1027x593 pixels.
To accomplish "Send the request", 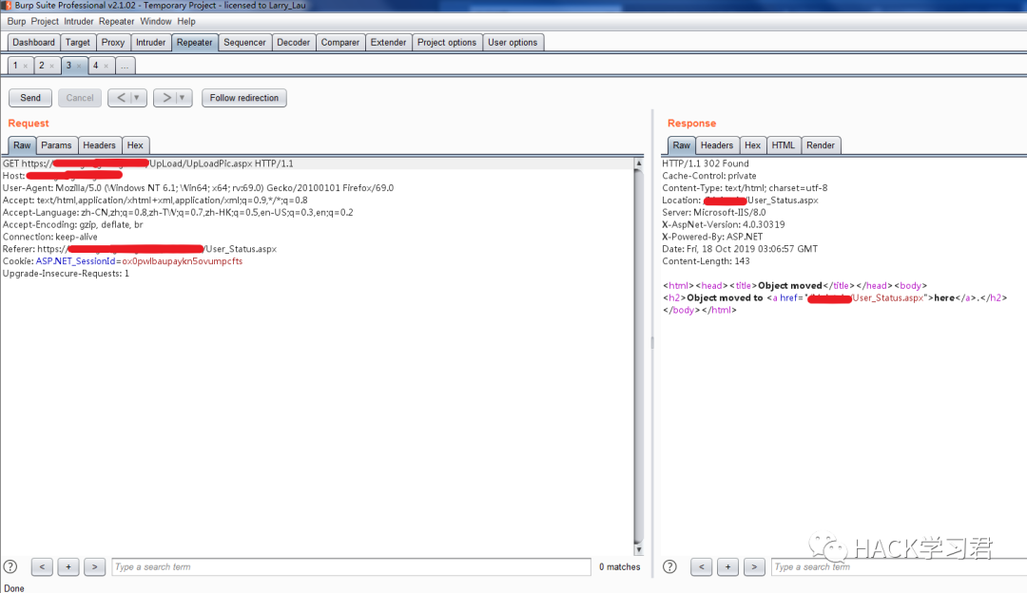I will pos(30,98).
